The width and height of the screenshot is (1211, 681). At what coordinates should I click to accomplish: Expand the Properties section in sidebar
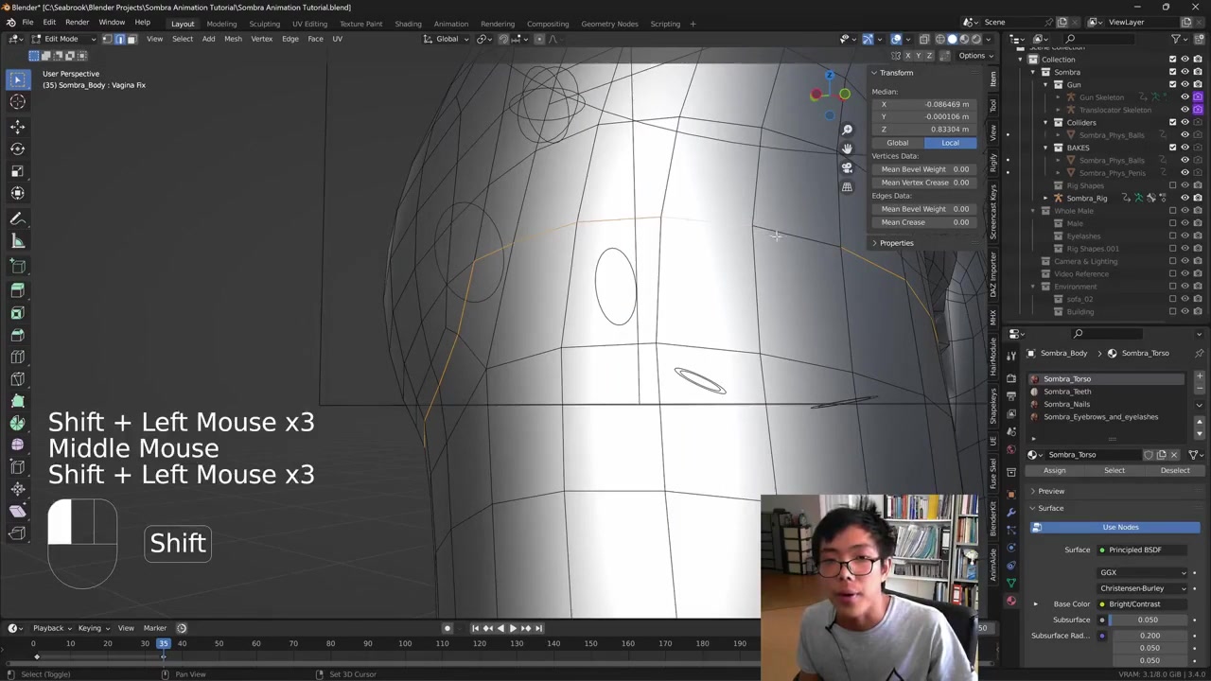(895, 243)
